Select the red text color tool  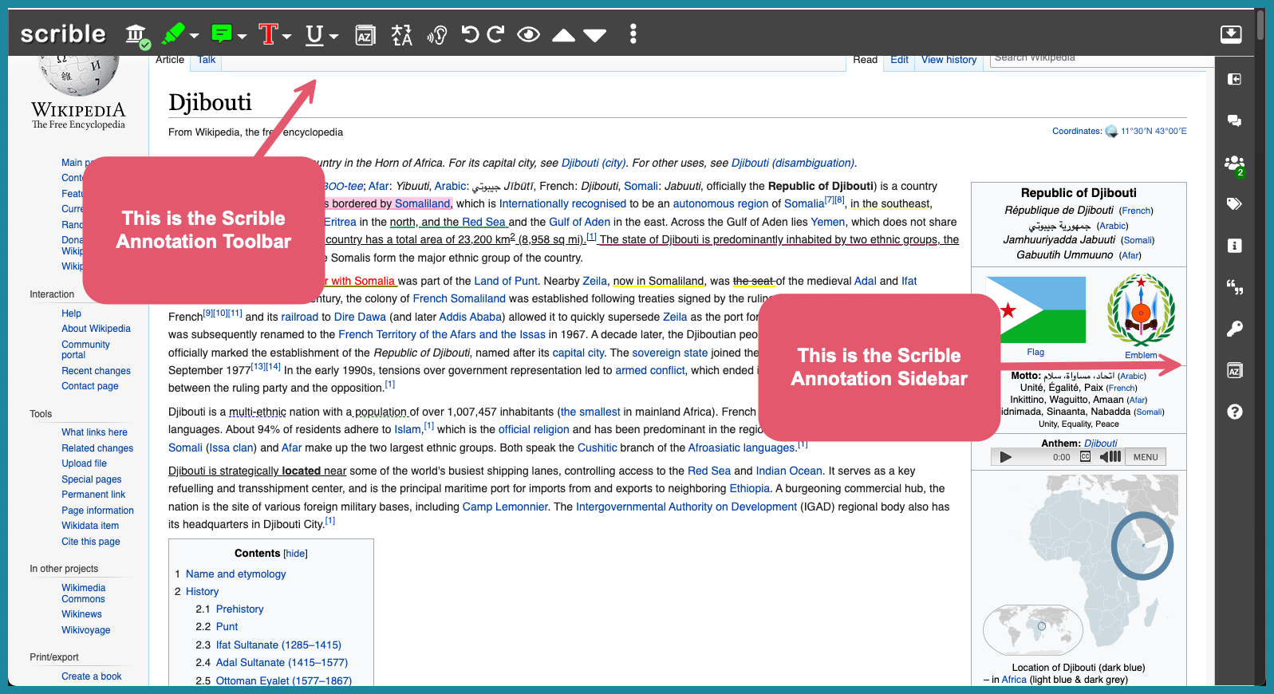pos(268,34)
